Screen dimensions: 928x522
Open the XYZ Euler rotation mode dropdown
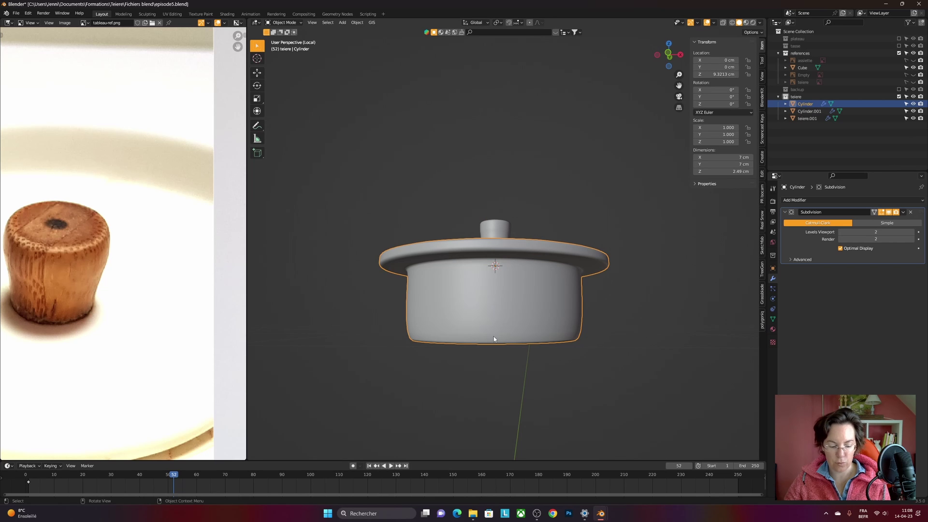(x=724, y=112)
